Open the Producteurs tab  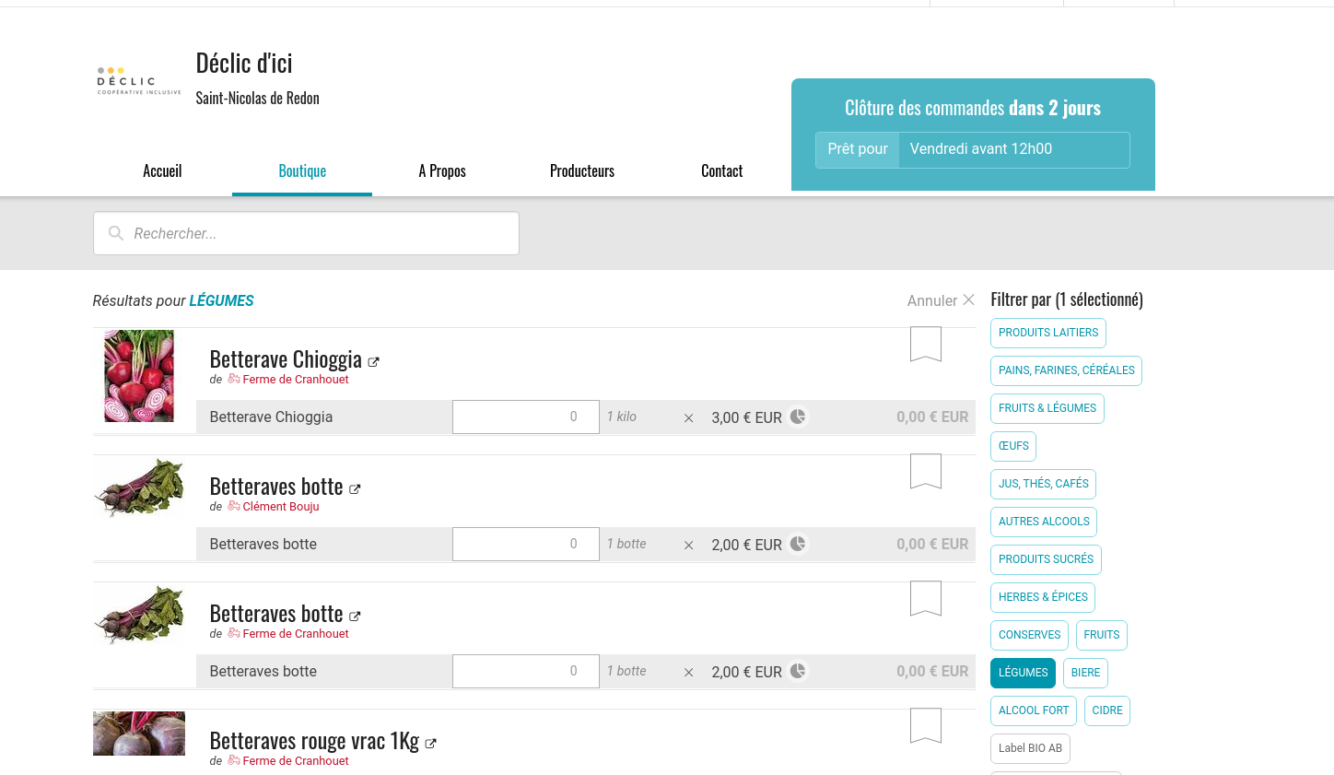[582, 171]
